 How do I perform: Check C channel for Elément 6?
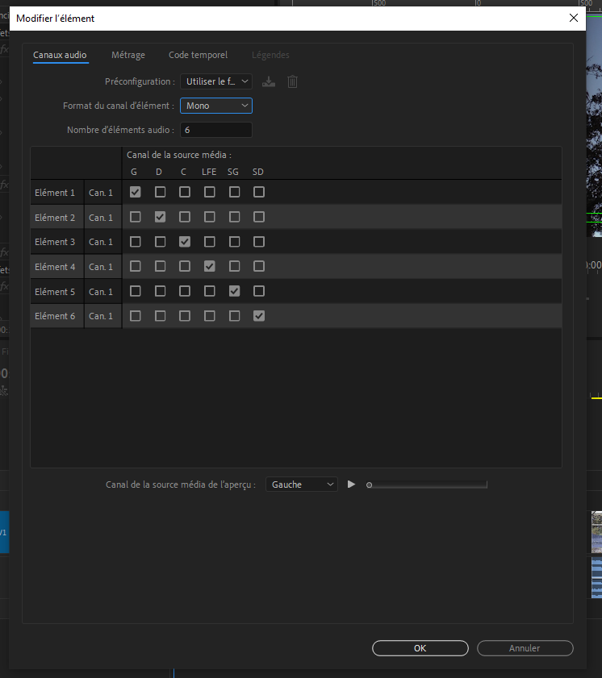[x=185, y=316]
